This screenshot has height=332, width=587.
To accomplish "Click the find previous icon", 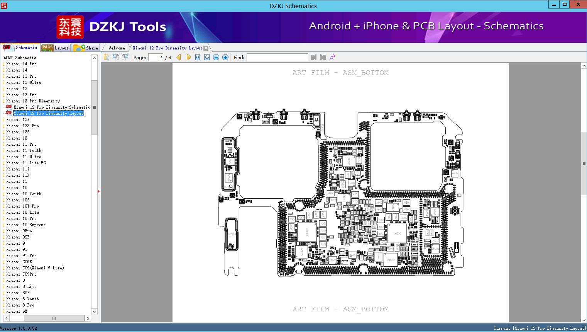I will click(x=313, y=57).
